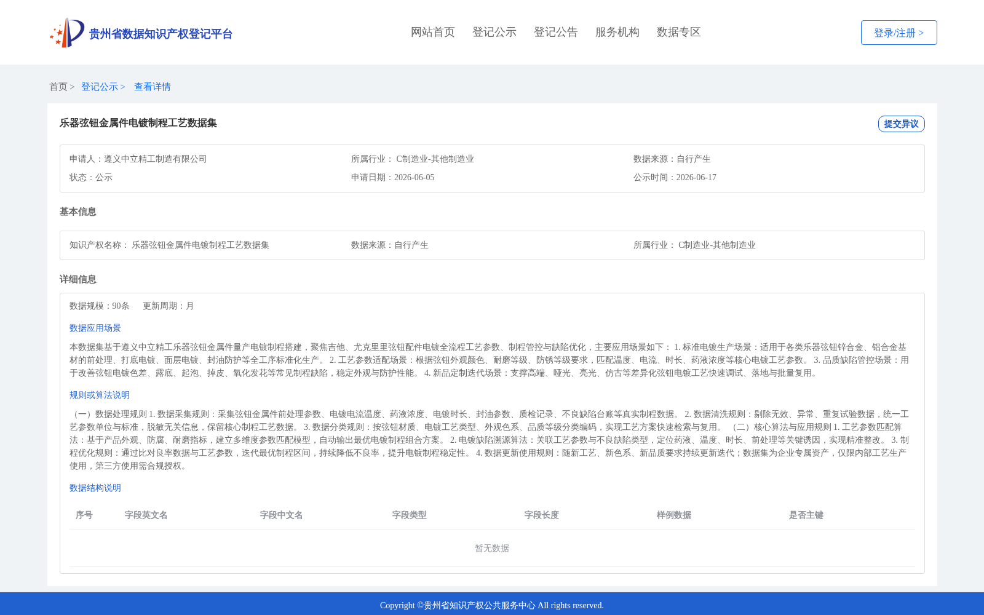Click 数据来源 field in basic info

(x=390, y=245)
